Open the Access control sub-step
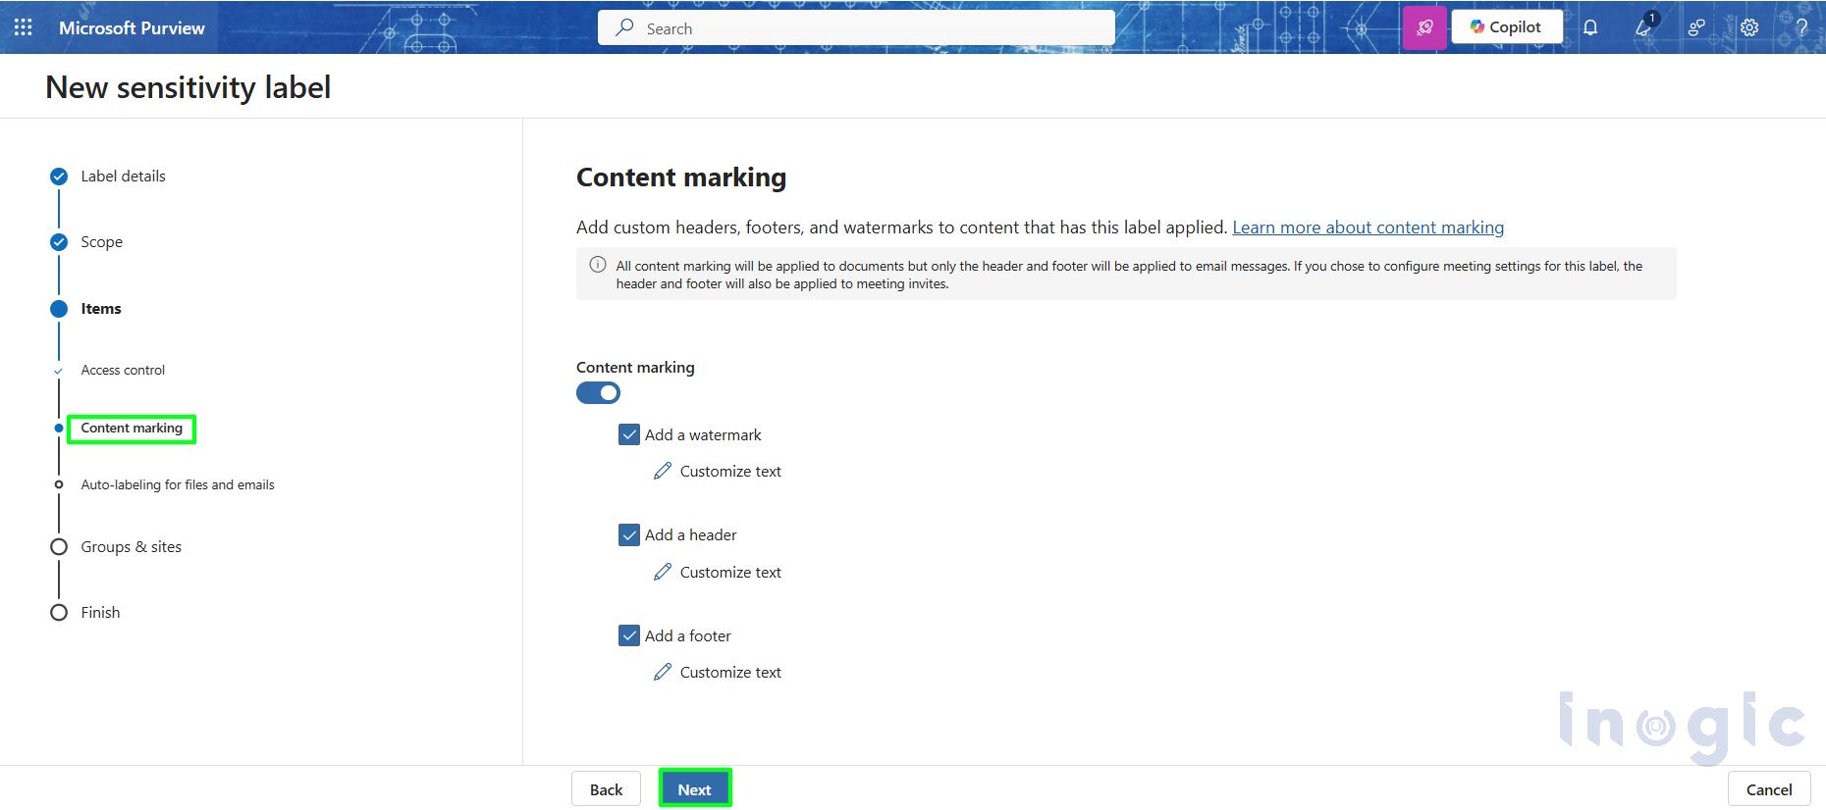1826x810 pixels. [x=123, y=370]
